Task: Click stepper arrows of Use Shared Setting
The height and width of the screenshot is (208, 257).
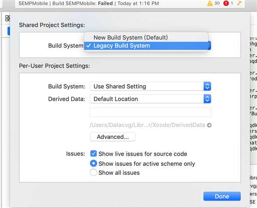Action: tap(207, 86)
